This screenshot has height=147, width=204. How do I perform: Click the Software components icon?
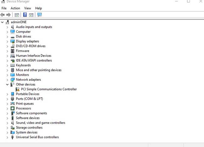[13, 113]
